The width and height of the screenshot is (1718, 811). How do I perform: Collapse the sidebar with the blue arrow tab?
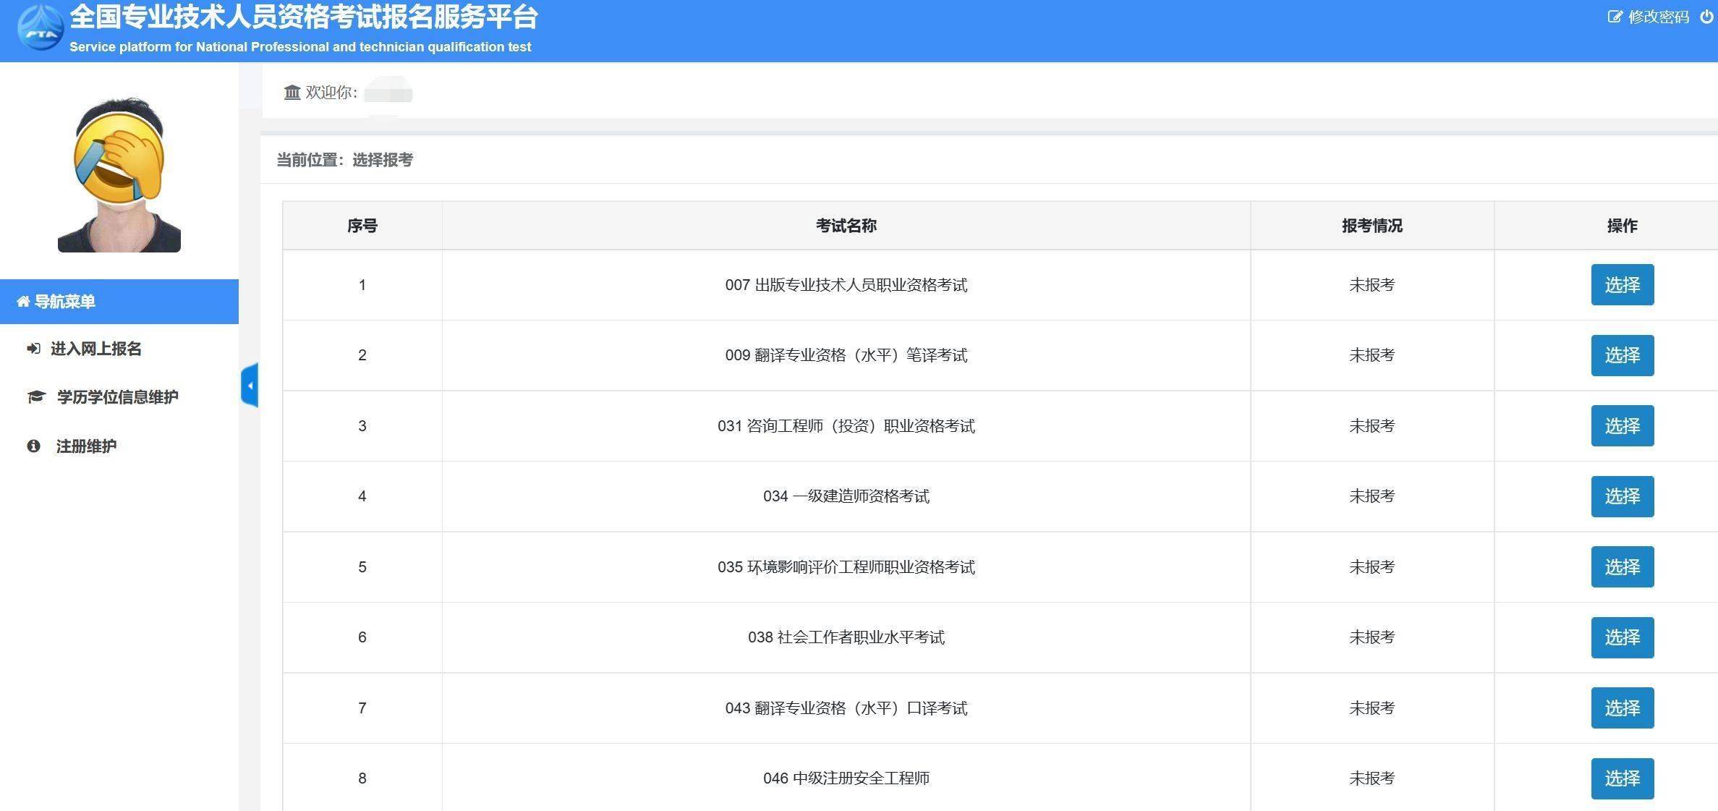(x=250, y=386)
